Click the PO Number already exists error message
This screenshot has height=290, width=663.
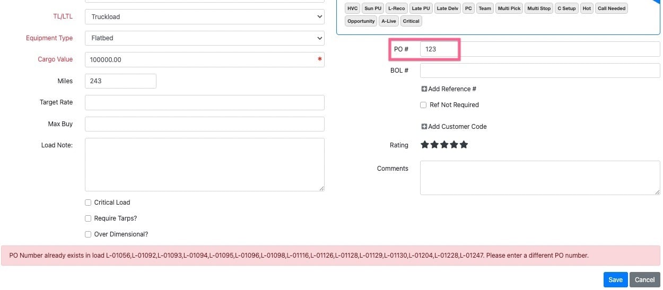click(330, 256)
